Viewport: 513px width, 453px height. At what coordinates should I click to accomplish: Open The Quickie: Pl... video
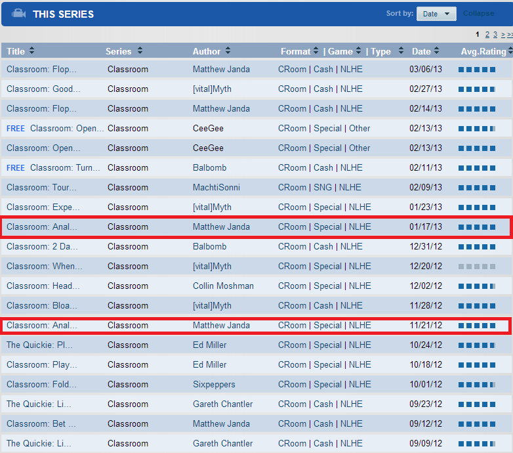tap(39, 345)
